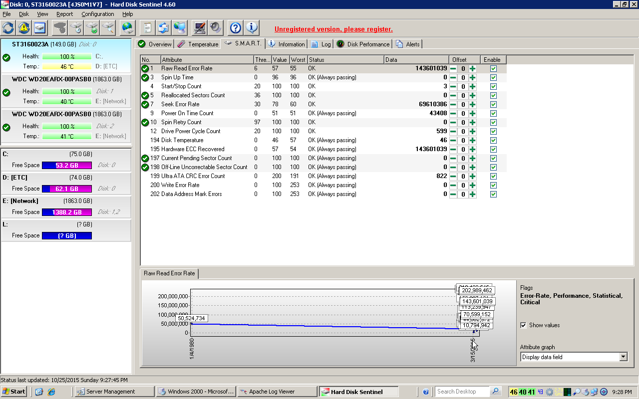This screenshot has width=639, height=399.
Task: Open the notepad report toolbar icon
Action: tap(148, 27)
